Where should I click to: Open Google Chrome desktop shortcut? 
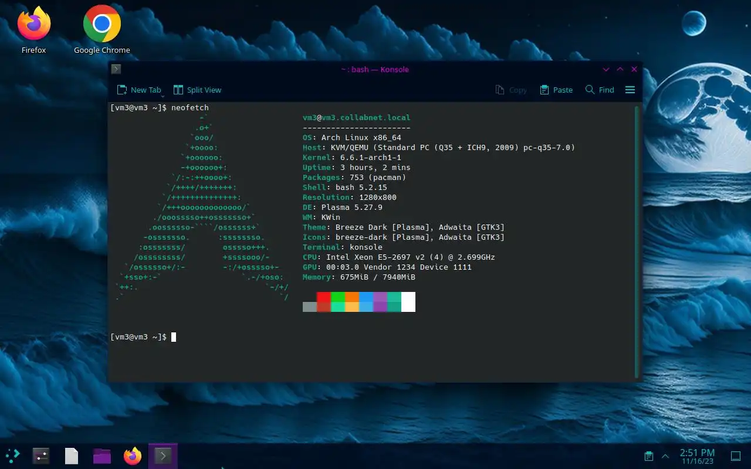tap(102, 29)
